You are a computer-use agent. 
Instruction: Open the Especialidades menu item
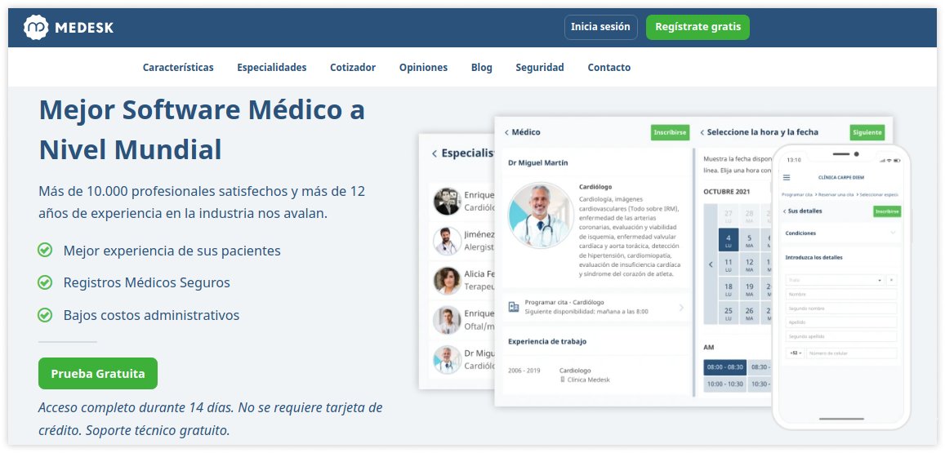(272, 68)
